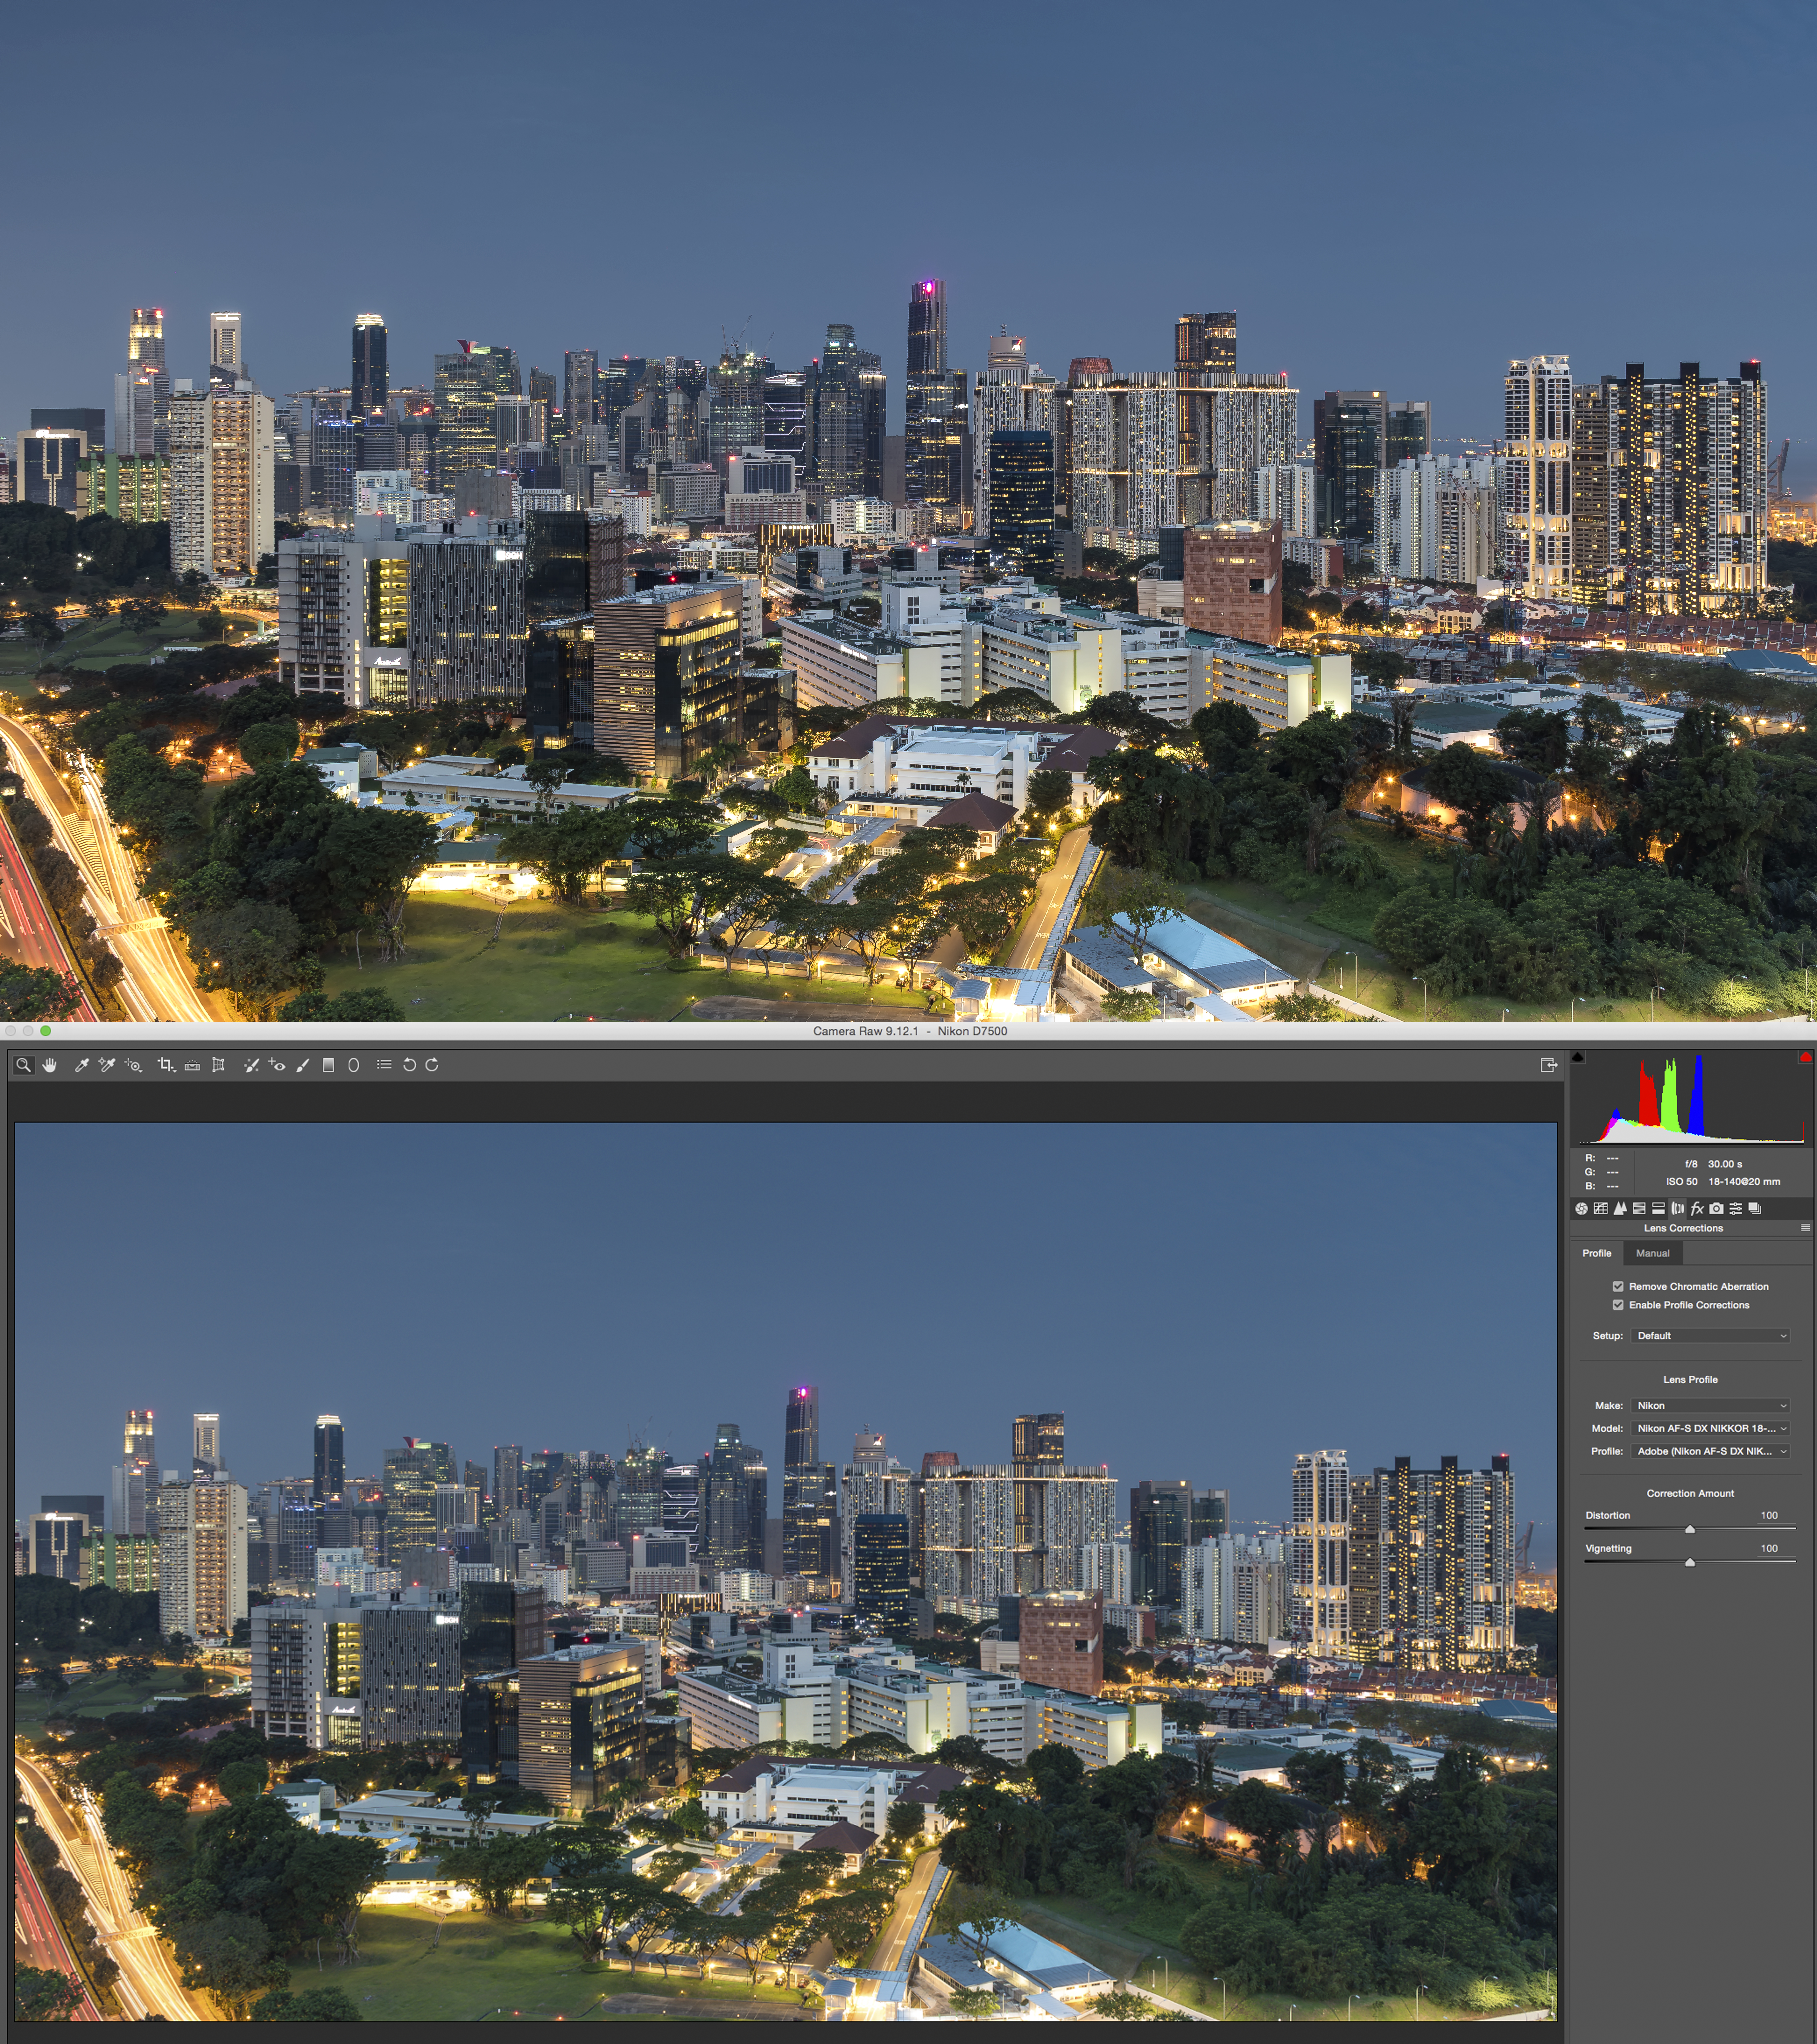Toggle shadow clipping warning in histogram

coord(1578,1057)
